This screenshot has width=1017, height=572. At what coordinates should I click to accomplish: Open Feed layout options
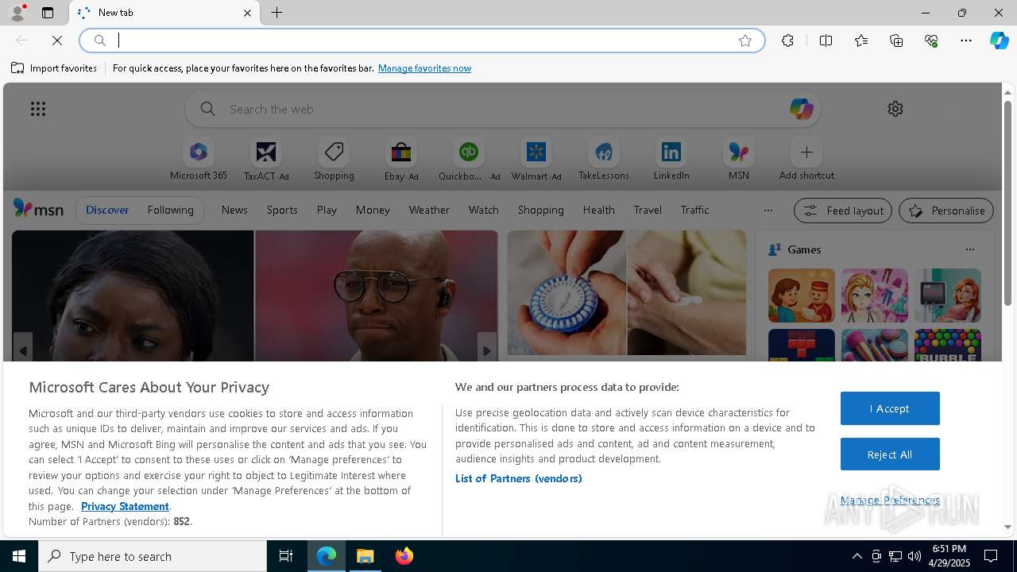842,211
